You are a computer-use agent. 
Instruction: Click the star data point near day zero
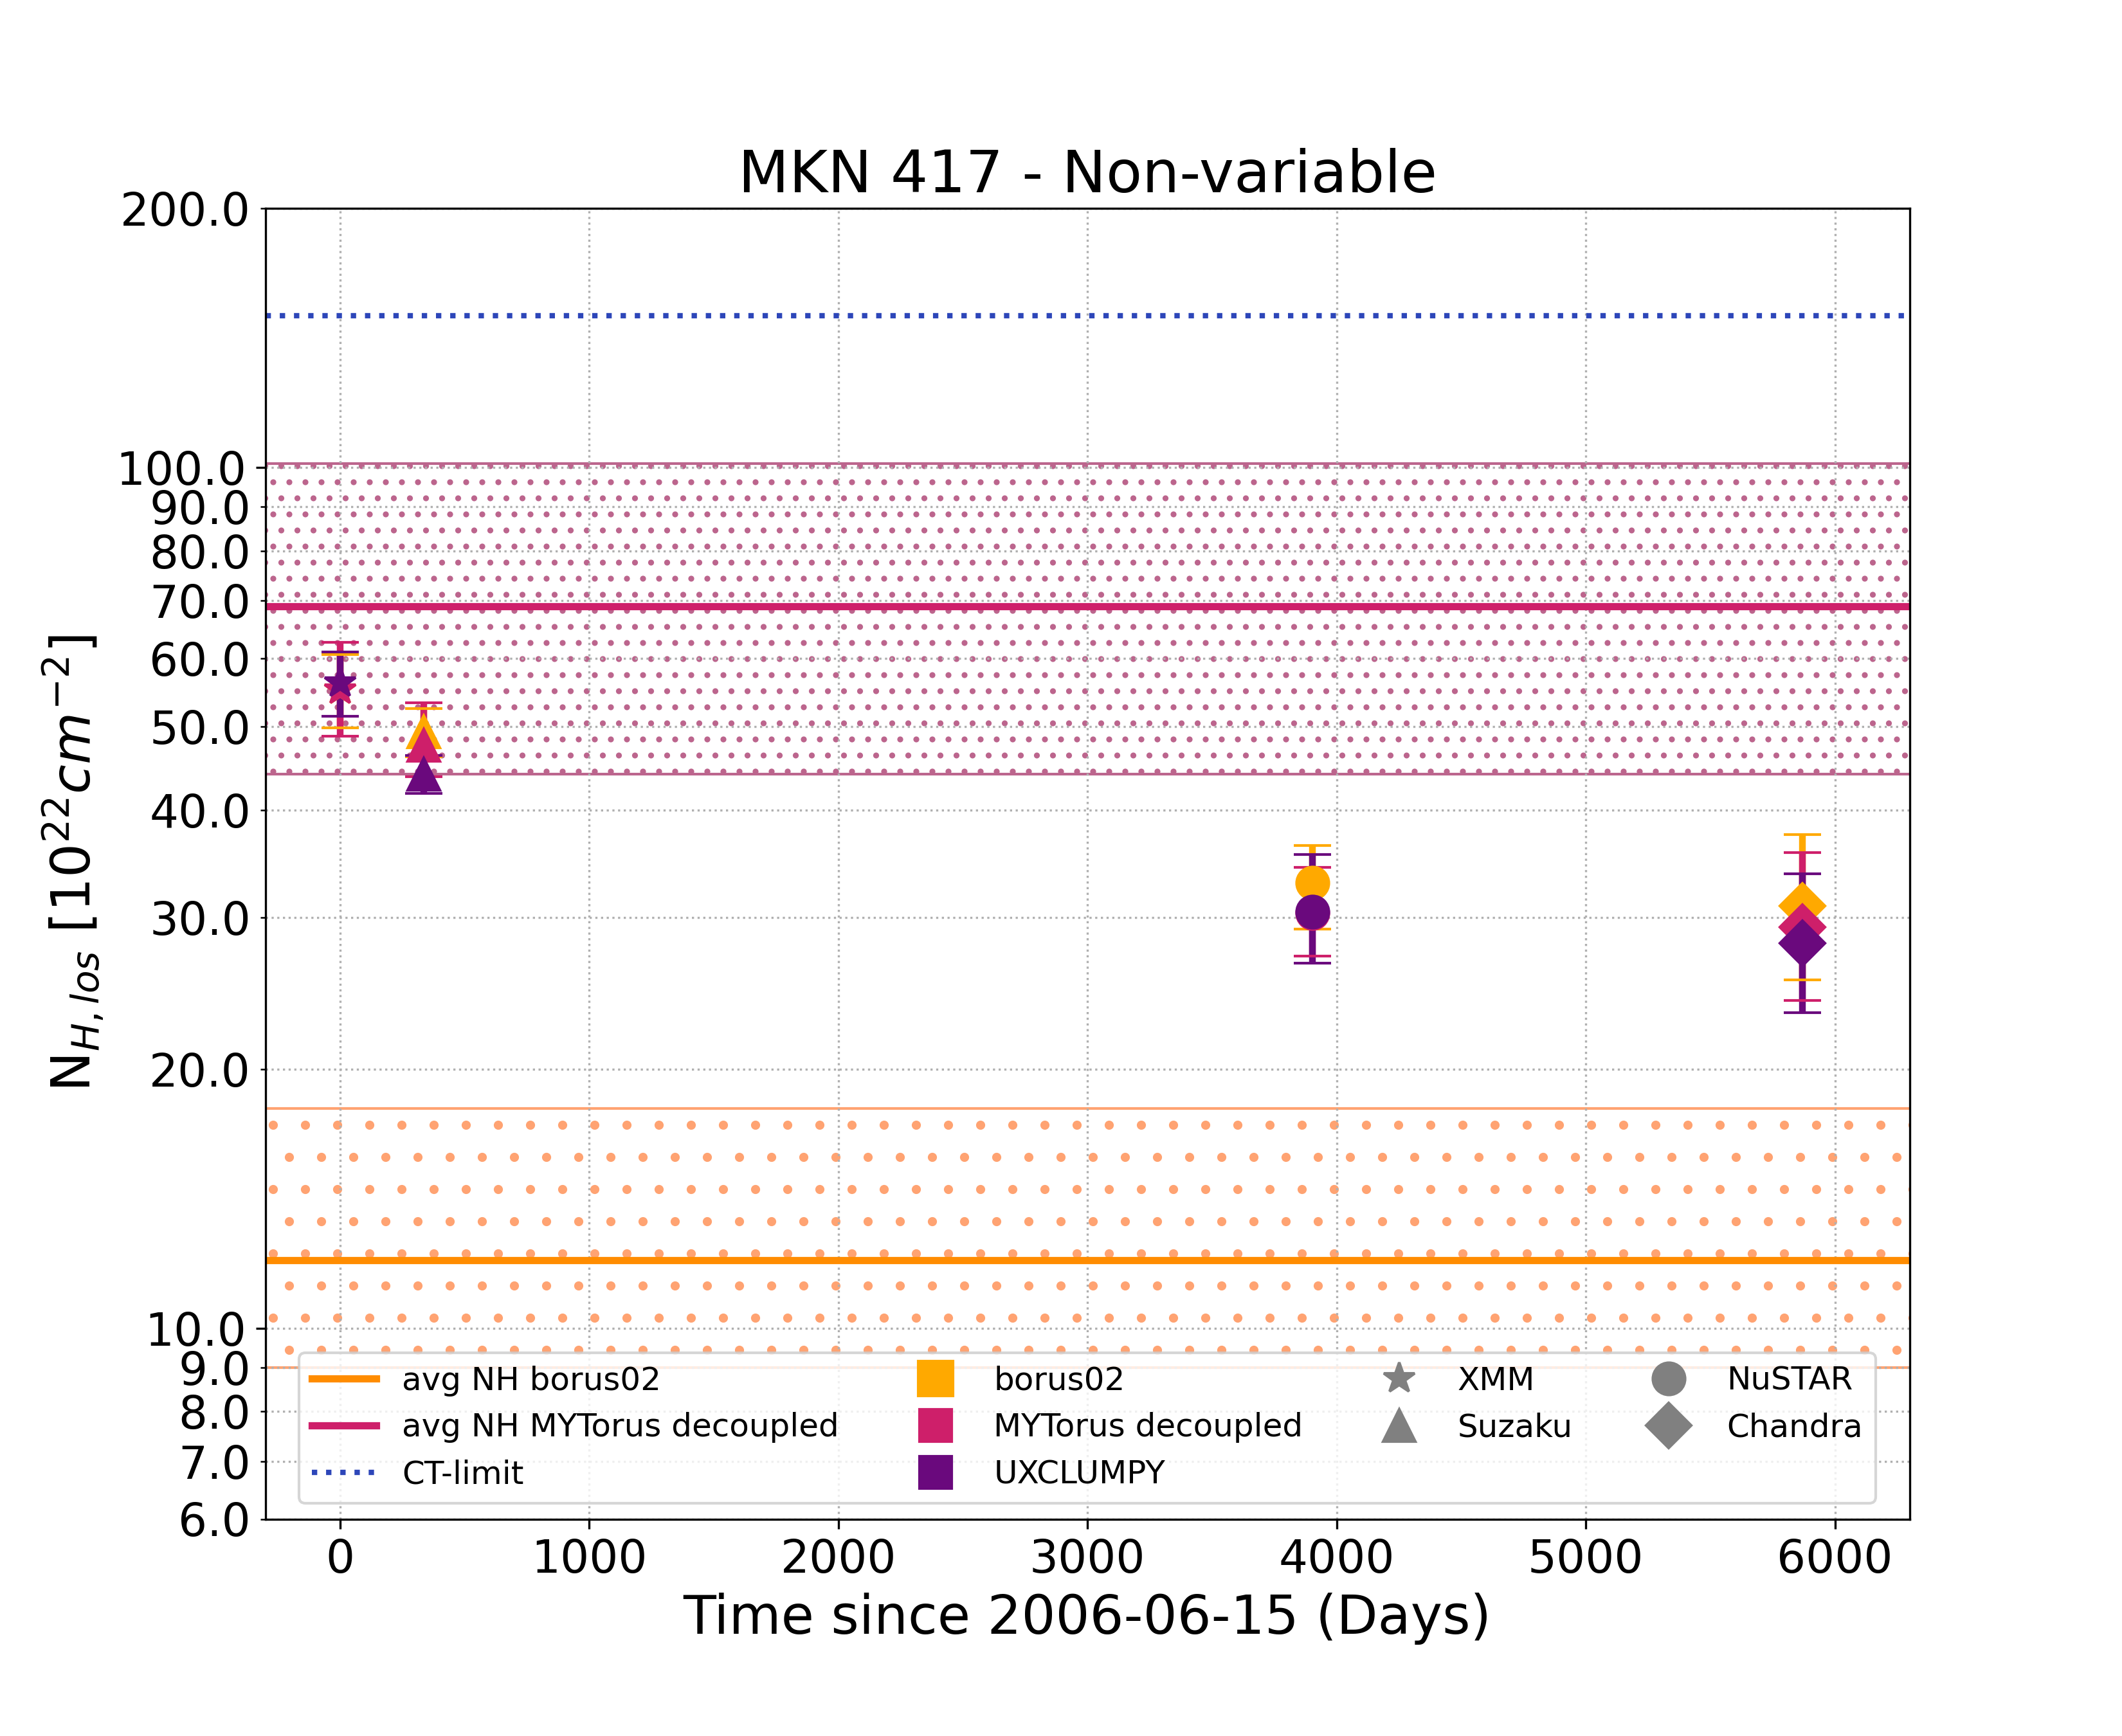tap(340, 685)
